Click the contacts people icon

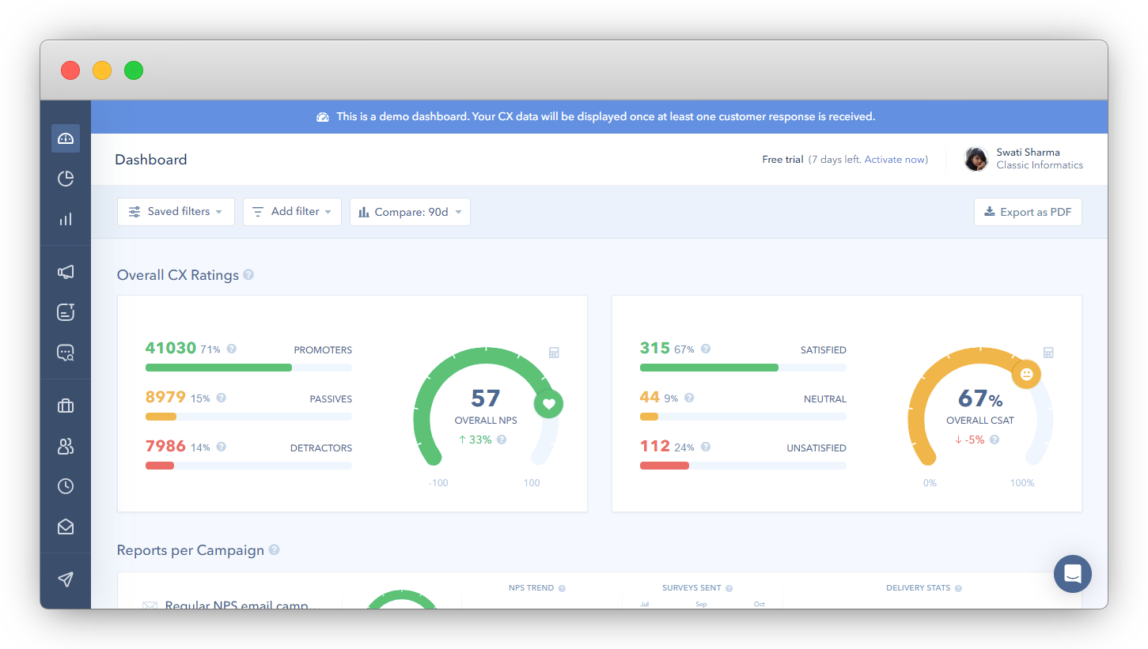(x=66, y=445)
